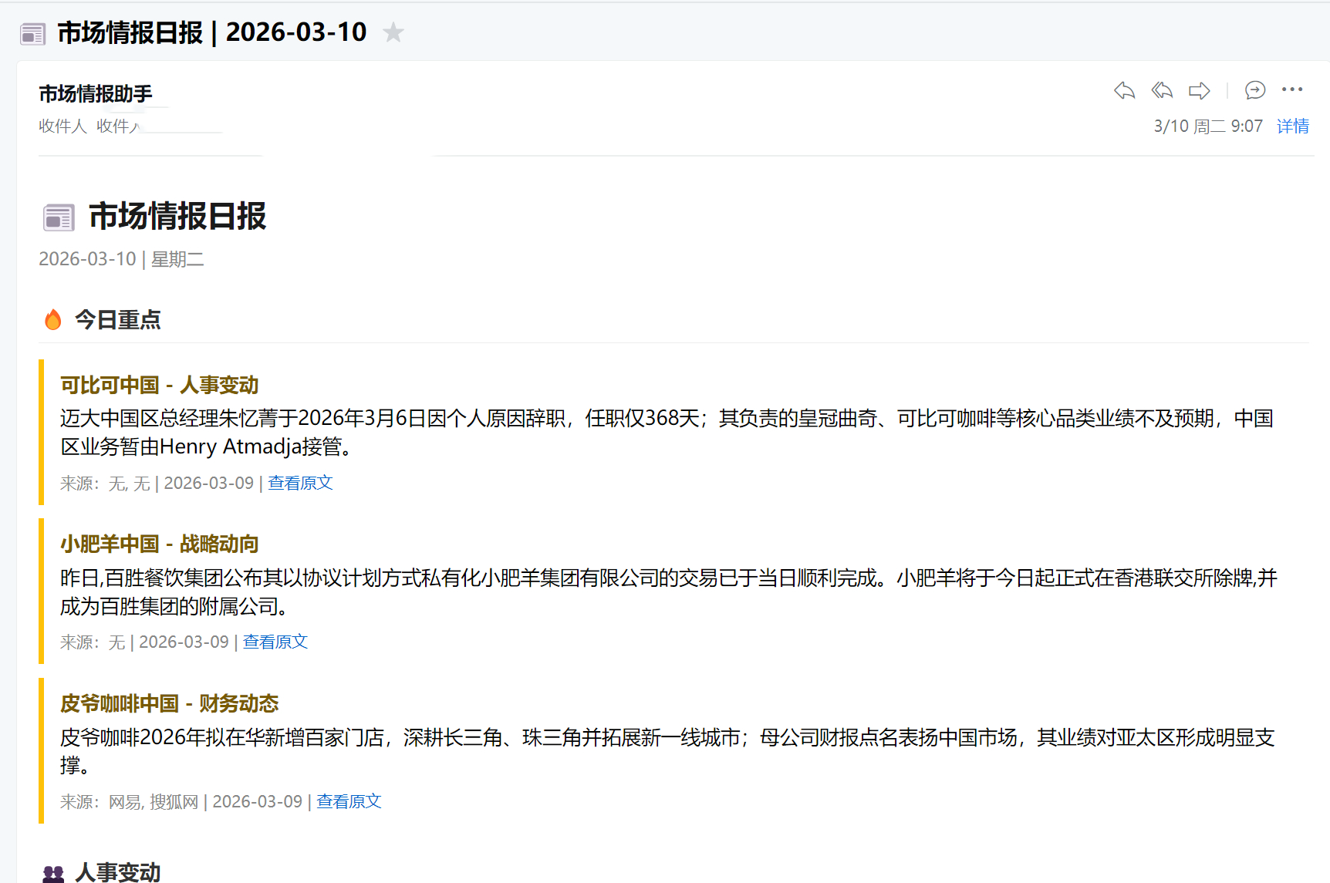Image resolution: width=1330 pixels, height=883 pixels.
Task: Open 查看原文 for 皮爷咖啡中国 item
Action: point(349,801)
